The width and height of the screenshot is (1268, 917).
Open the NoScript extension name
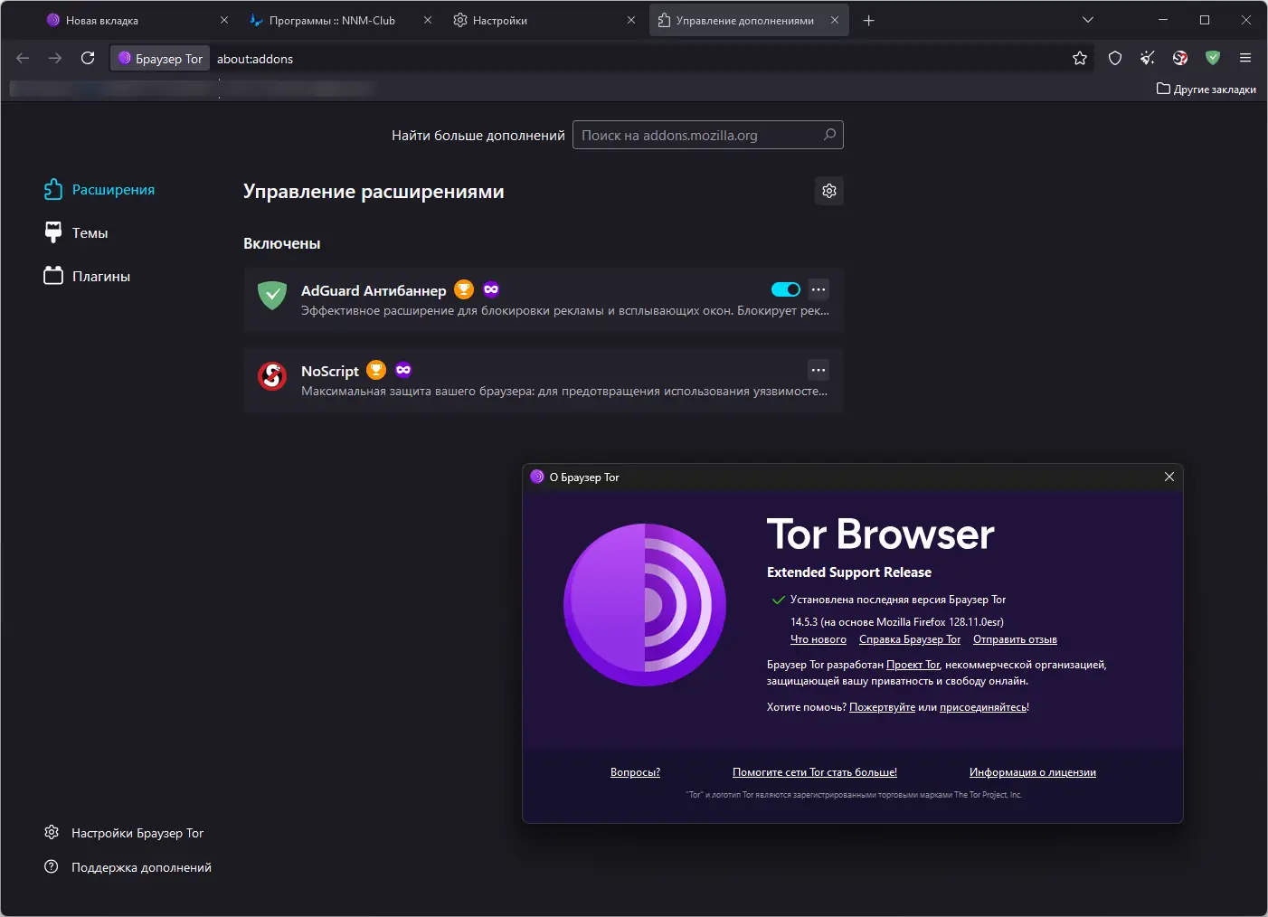[330, 371]
